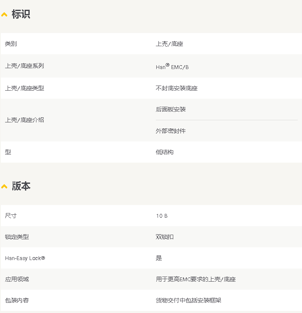Click the 不封底安装底座 value text
Image resolution: width=302 pixels, height=313 pixels.
[177, 88]
